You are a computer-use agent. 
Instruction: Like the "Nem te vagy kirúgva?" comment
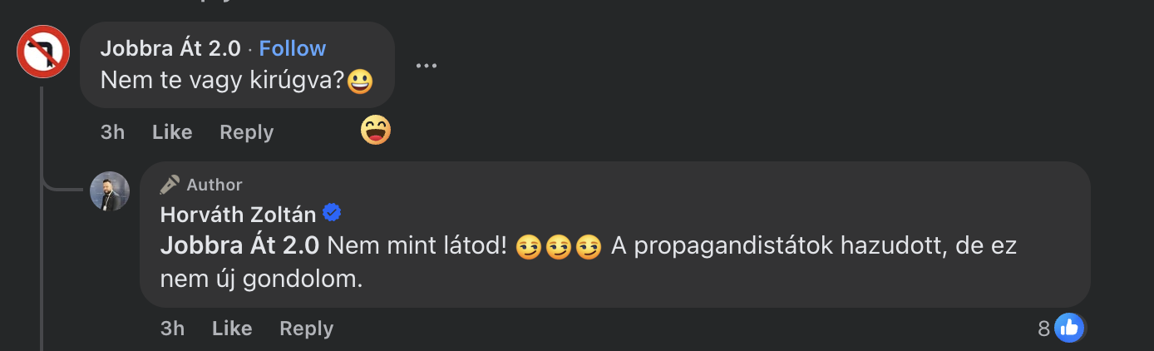(172, 132)
